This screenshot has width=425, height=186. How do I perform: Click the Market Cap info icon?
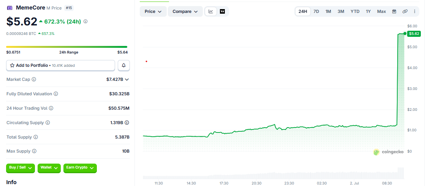coord(34,79)
